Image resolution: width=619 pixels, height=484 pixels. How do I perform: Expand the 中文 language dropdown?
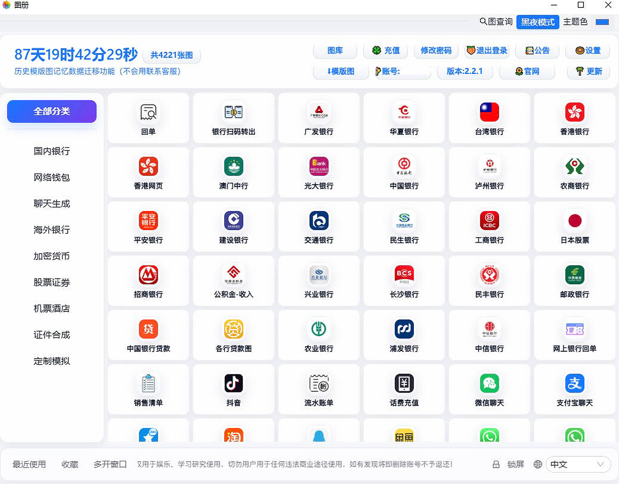(x=578, y=464)
